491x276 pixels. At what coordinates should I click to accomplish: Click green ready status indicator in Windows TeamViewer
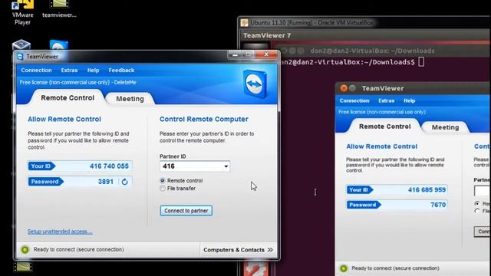pos(25,249)
